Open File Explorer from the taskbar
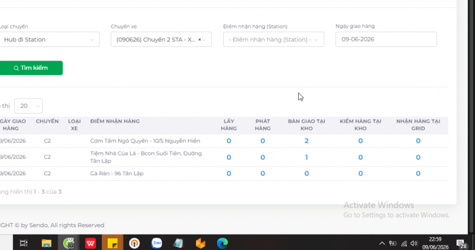Screen dimensions: 475x250 46,243
